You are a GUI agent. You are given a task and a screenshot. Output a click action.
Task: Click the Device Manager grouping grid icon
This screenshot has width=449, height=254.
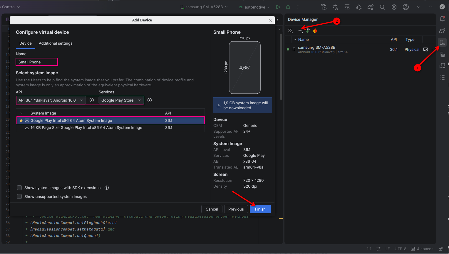coord(291,31)
